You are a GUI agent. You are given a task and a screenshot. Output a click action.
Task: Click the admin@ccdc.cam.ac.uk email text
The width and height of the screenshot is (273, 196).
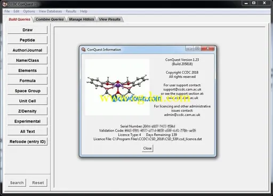tap(182, 115)
